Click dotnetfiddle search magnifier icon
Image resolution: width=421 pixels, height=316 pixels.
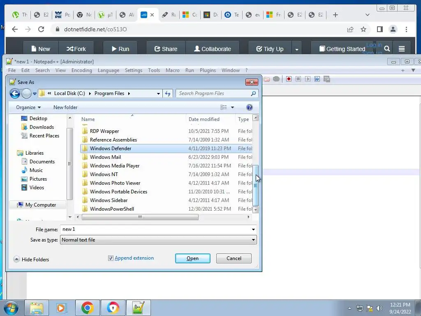pos(387,49)
